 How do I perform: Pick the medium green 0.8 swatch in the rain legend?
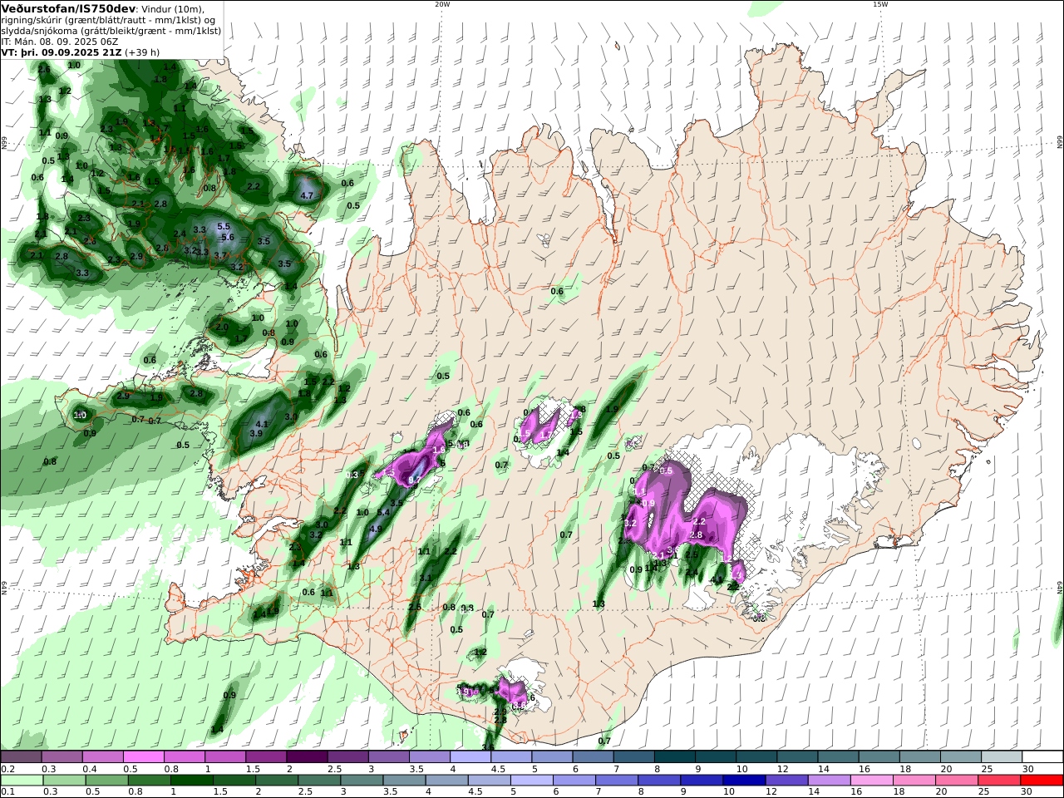pyautogui.click(x=149, y=781)
